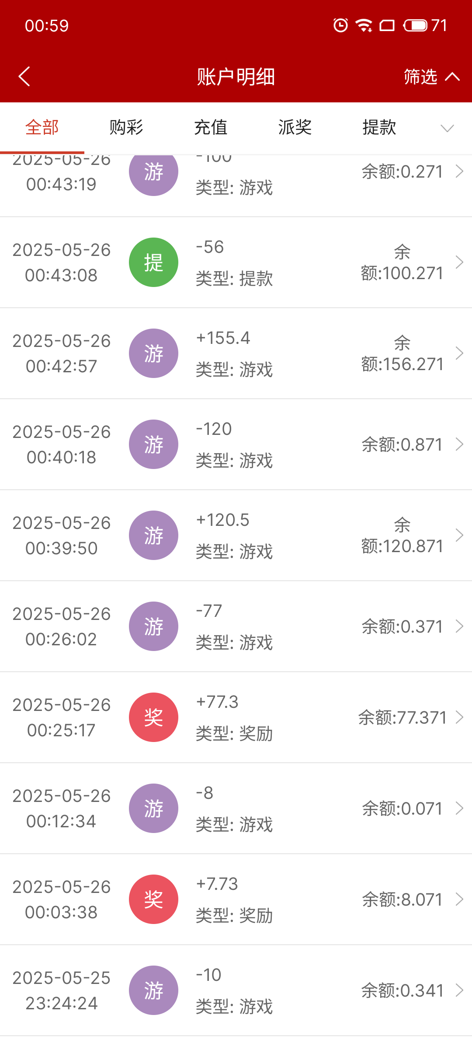Image resolution: width=472 pixels, height=1050 pixels.
Task: Tap the red 奖 icon for +7.73
Action: (x=153, y=899)
